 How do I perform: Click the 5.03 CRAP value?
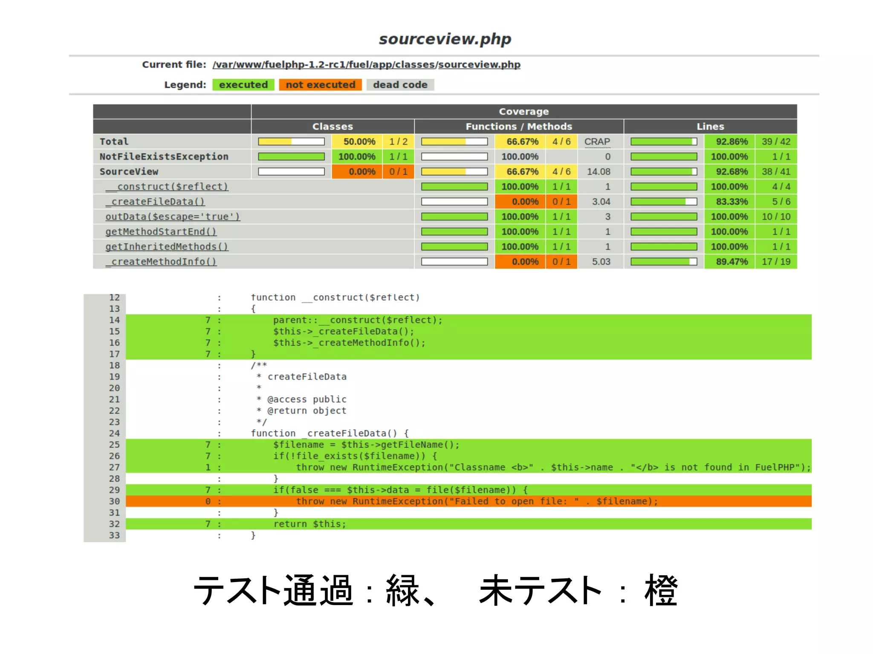601,261
